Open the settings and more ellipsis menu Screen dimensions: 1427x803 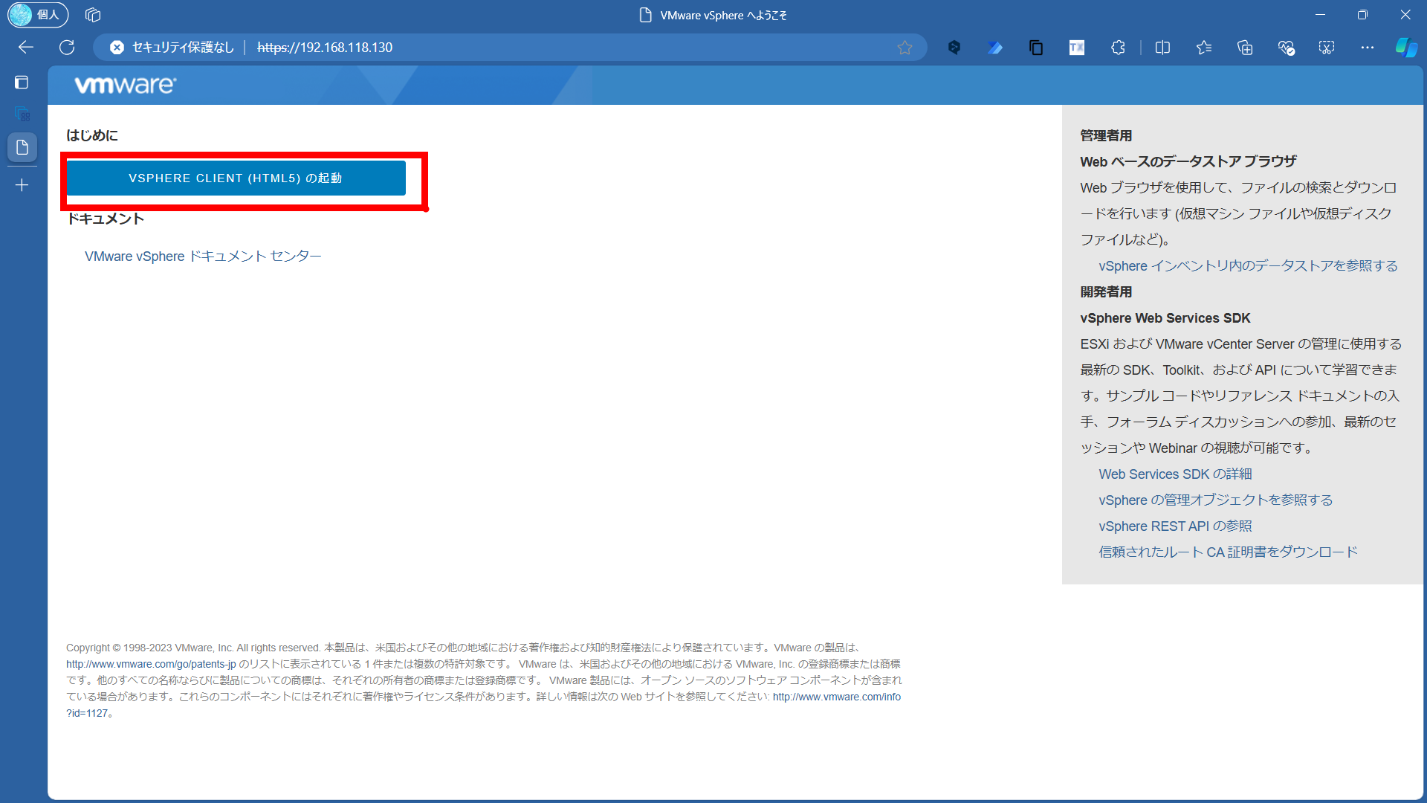1368,48
